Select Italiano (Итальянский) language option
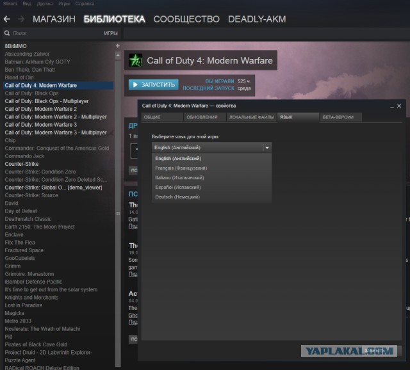The height and width of the screenshot is (370, 410). 211,178
